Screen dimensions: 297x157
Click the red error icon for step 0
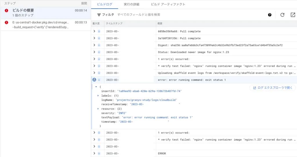[6, 22]
